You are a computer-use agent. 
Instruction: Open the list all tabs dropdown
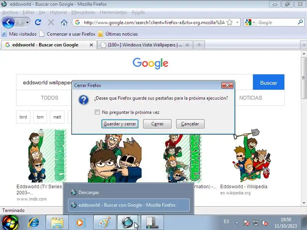[304, 45]
